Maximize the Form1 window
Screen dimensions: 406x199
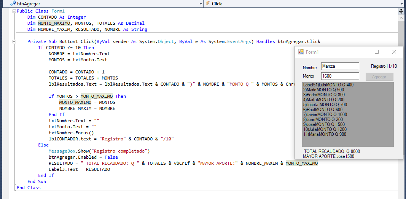tap(377, 52)
